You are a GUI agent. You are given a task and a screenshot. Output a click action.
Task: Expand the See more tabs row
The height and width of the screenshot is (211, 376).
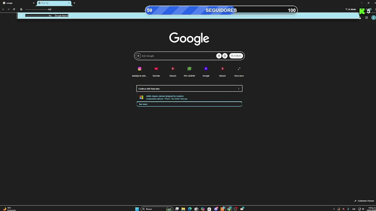click(x=189, y=104)
